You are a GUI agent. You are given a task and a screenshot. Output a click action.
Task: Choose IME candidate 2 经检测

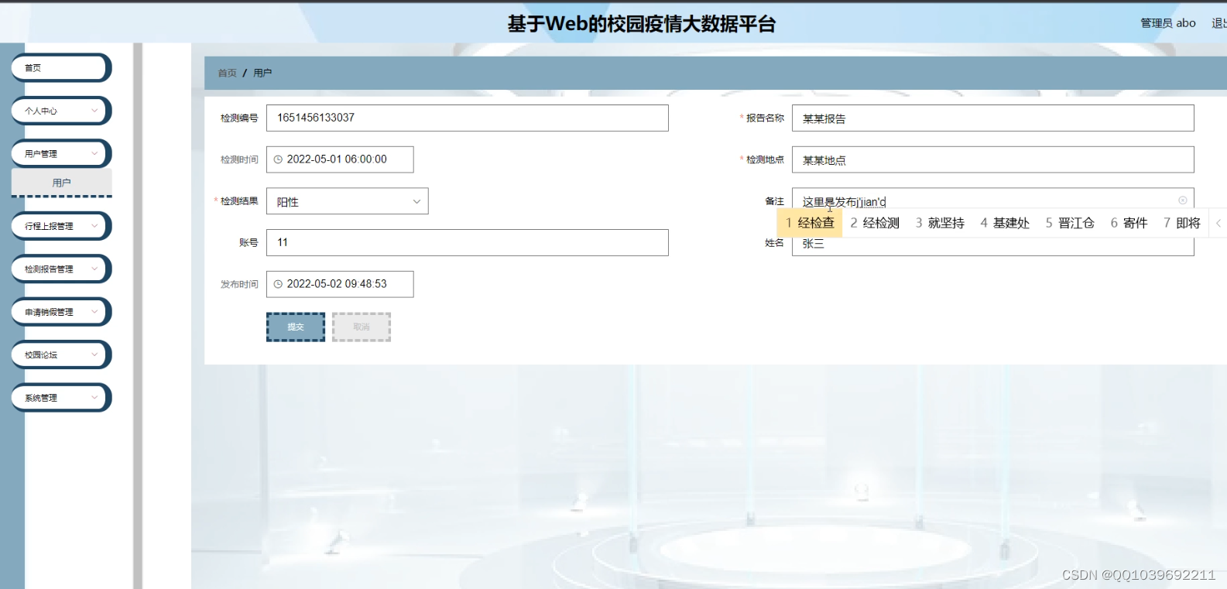[x=875, y=223]
